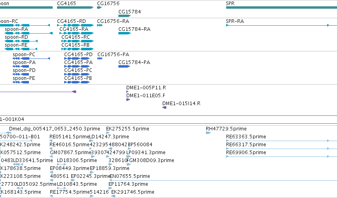The image size is (337, 198).
Task: Open the CG4165-RB transcript label
Action: [75, 45]
